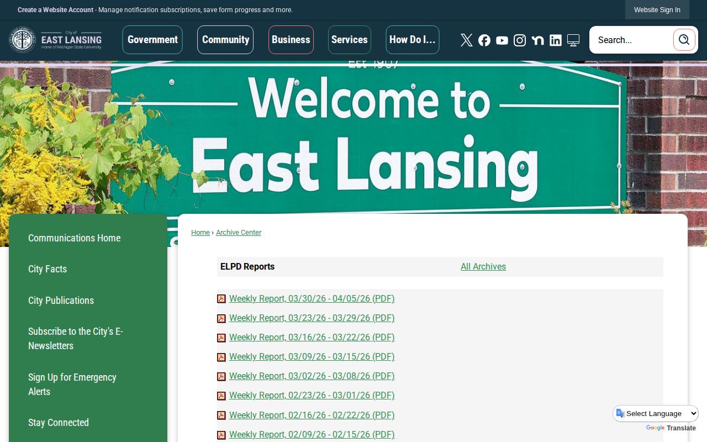Click the City of East Lansing logo
Viewport: 707px width, 442px height.
click(55, 40)
